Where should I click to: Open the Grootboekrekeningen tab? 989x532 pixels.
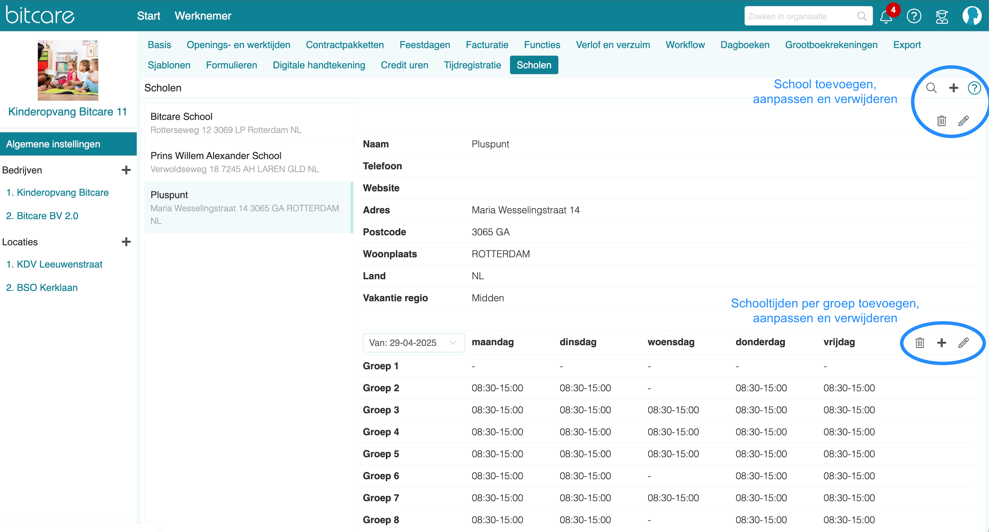point(831,44)
